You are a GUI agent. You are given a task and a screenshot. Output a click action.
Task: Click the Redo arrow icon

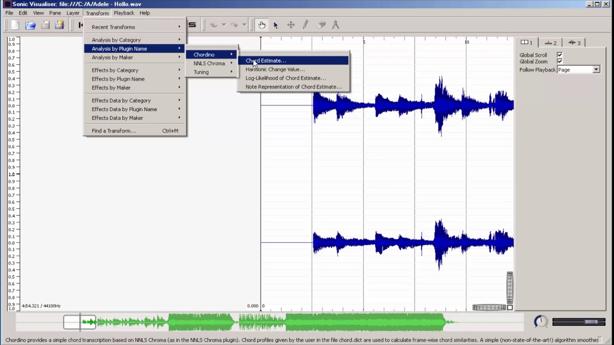234,25
